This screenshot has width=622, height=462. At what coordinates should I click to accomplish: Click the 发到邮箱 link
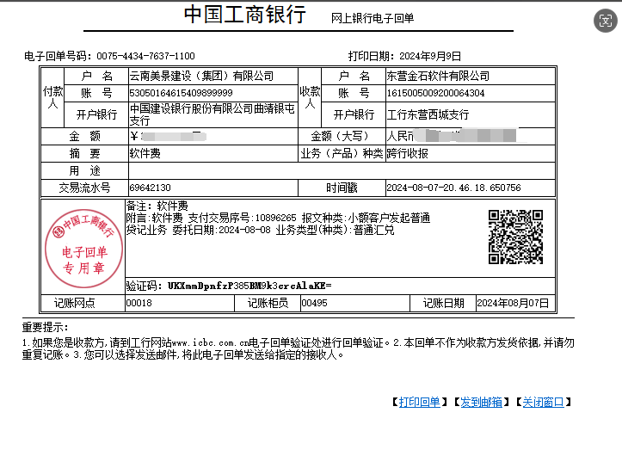point(481,402)
